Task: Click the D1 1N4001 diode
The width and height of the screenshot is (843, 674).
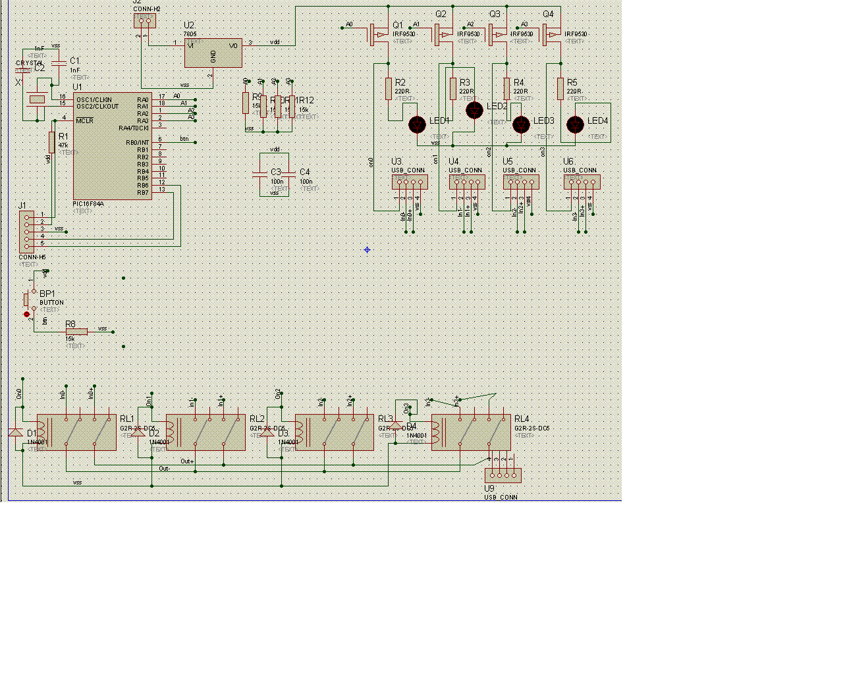Action: 15,432
